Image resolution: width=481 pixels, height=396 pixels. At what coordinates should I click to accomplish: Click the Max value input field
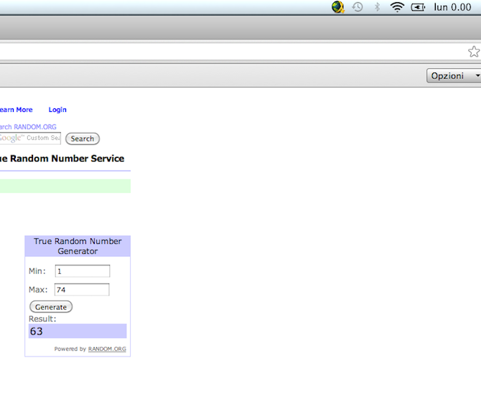point(82,290)
